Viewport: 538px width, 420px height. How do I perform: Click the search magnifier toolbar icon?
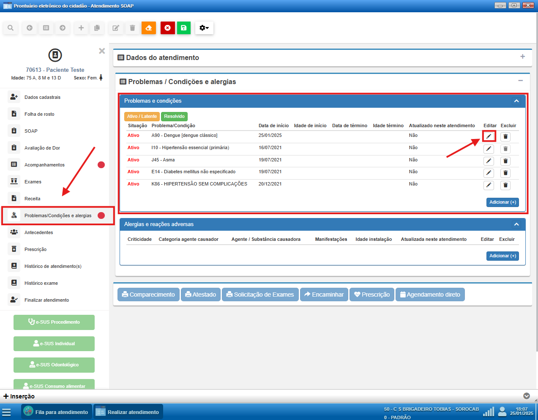[x=11, y=28]
